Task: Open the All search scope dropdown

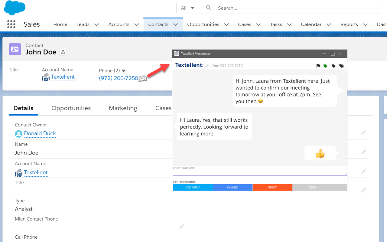Action: click(187, 8)
